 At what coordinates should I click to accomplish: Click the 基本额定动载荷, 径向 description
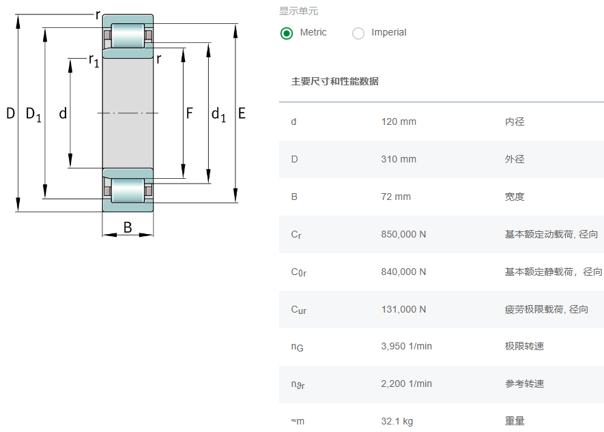(x=551, y=234)
